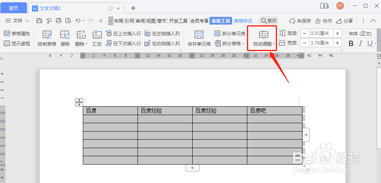Click the Summary (汇总) icon
This screenshot has width=381, height=183.
point(97,38)
